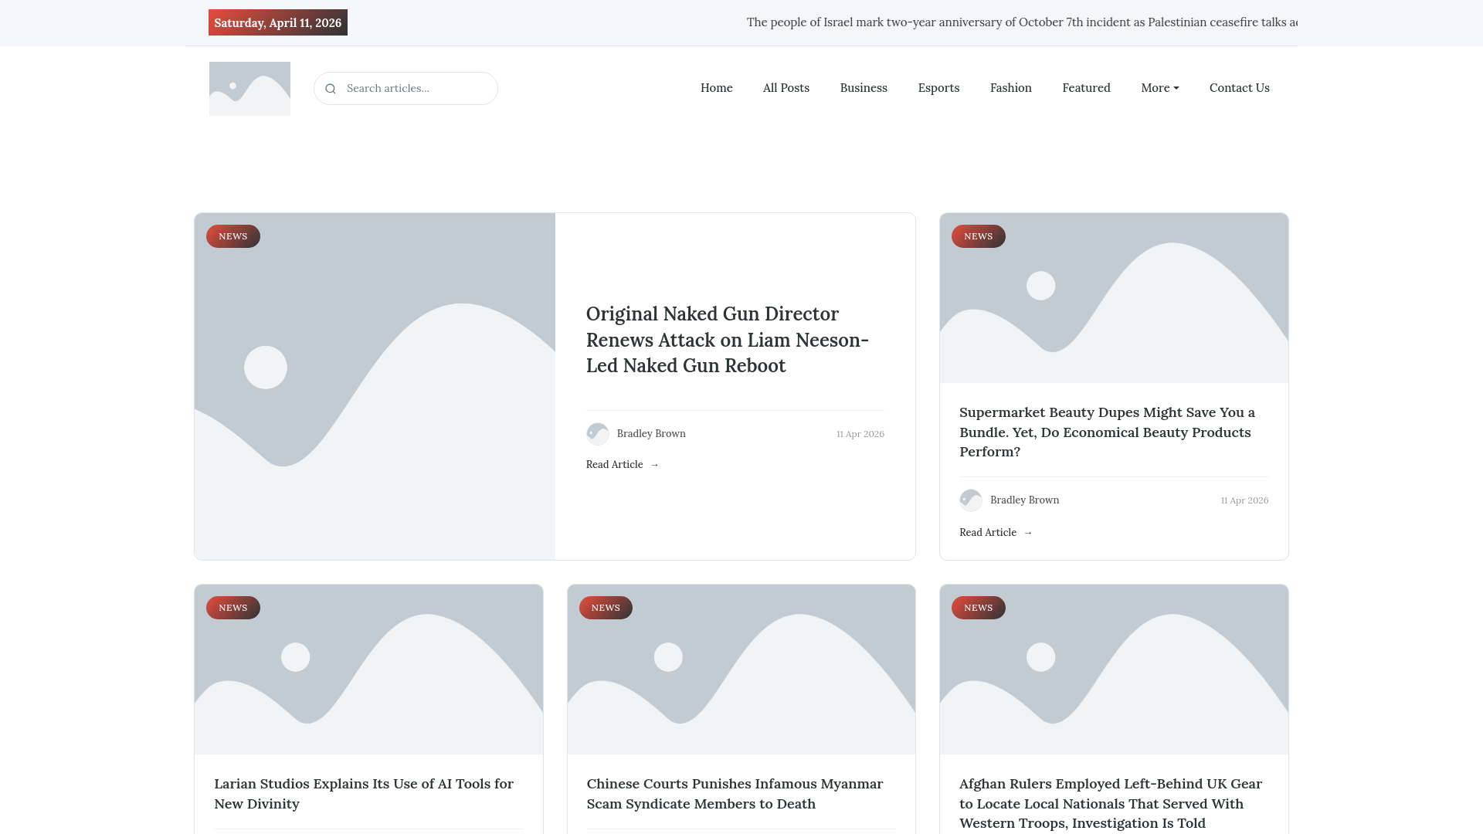
Task: Go to the Esports section
Action: [x=938, y=88]
